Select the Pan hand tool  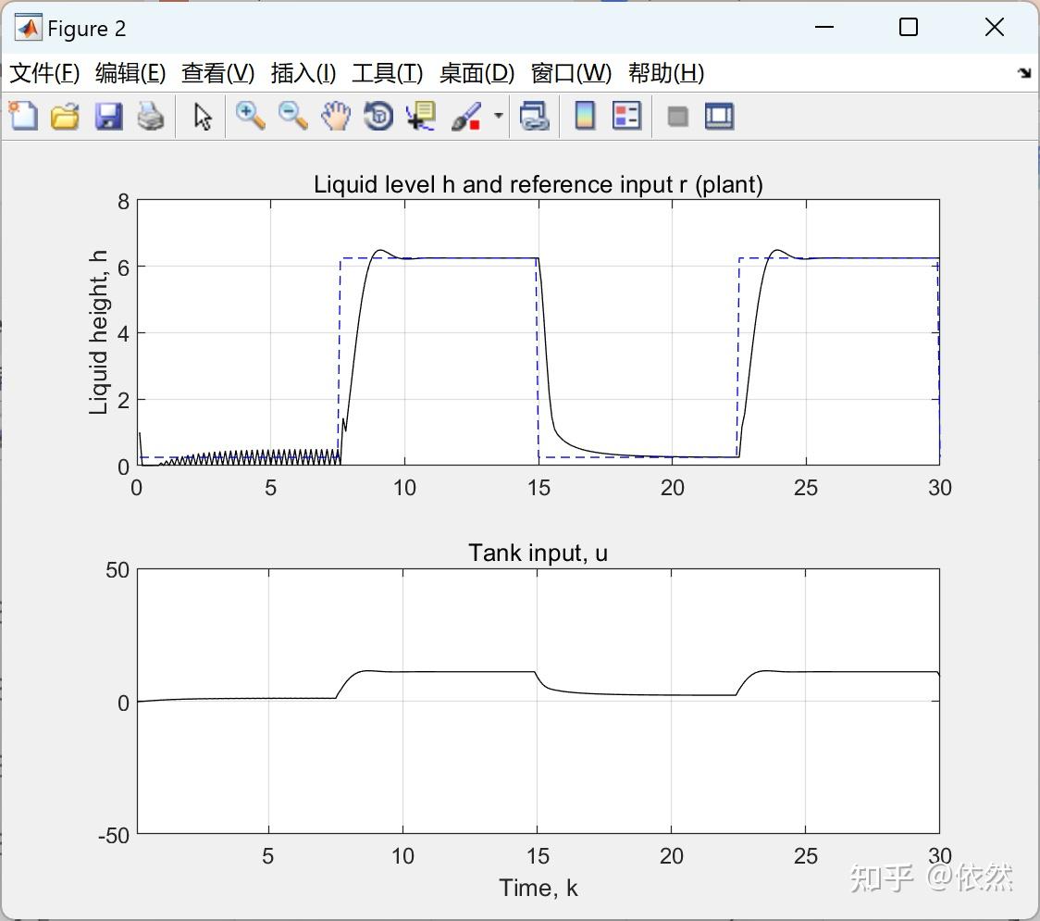coord(336,116)
